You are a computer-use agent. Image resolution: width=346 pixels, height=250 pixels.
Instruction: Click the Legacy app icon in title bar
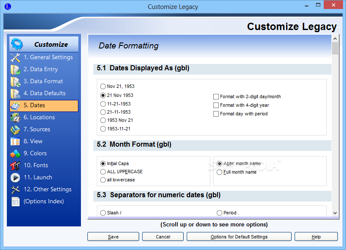coord(8,6)
